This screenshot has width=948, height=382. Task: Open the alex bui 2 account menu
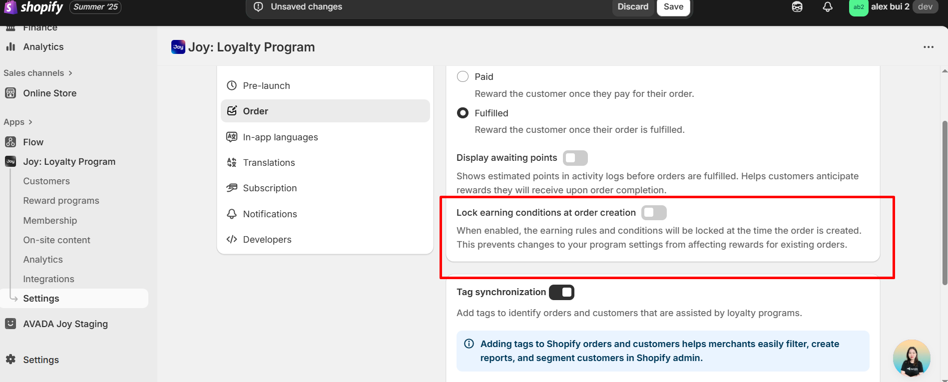[891, 7]
